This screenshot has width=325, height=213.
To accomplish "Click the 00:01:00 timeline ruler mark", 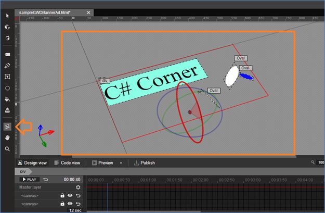I will click(148, 180).
